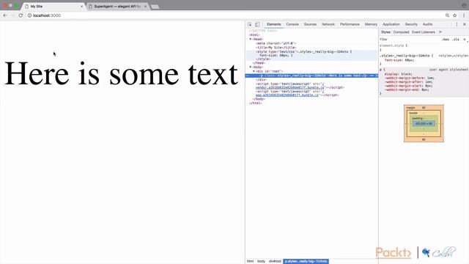Close the DevTools panel
Image resolution: width=469 pixels, height=264 pixels.
pos(465,24)
